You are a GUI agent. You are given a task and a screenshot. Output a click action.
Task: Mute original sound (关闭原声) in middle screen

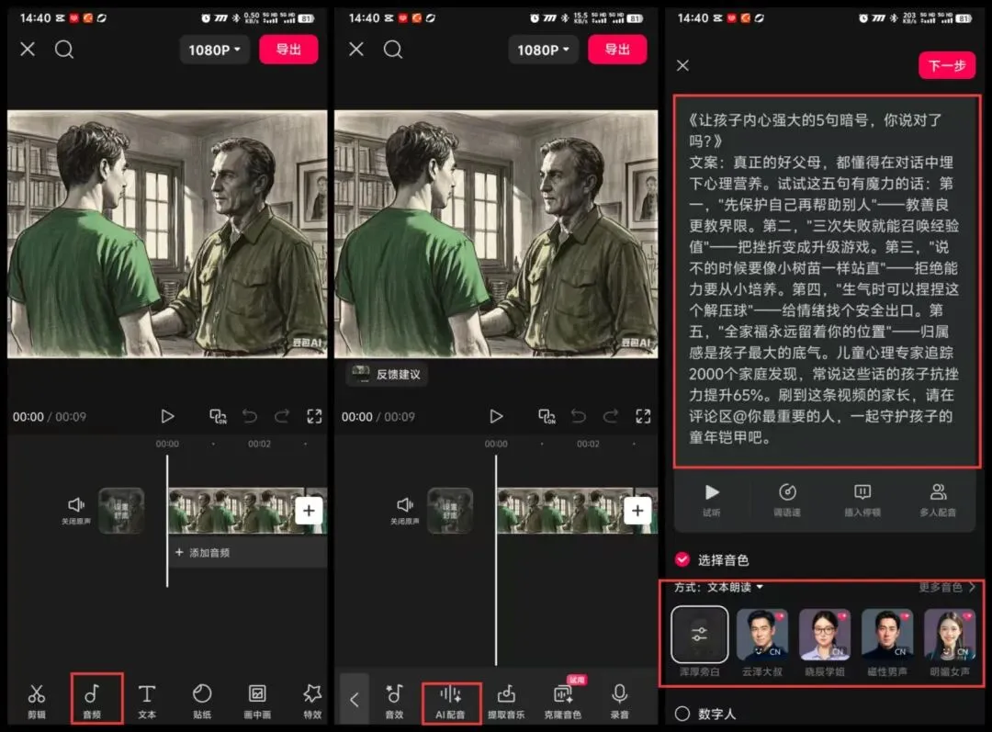405,511
